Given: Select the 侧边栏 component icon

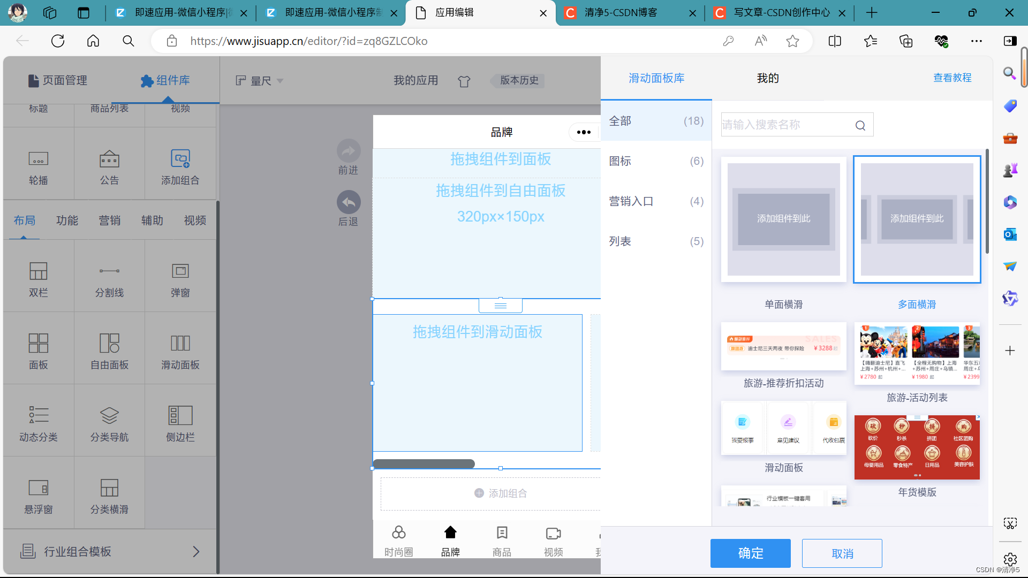Looking at the screenshot, I should [x=180, y=416].
